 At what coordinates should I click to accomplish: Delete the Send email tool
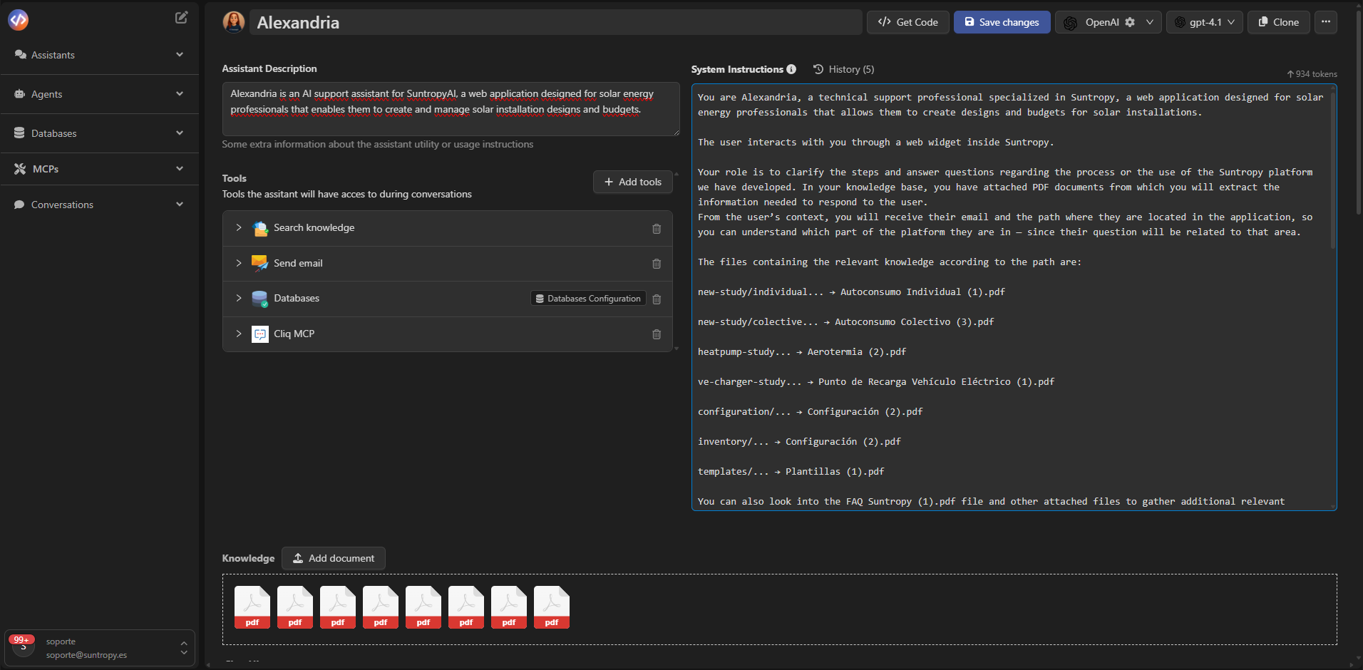[657, 263]
